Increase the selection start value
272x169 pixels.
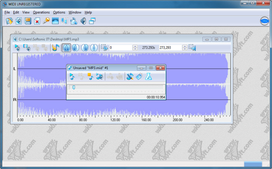[x=135, y=46]
